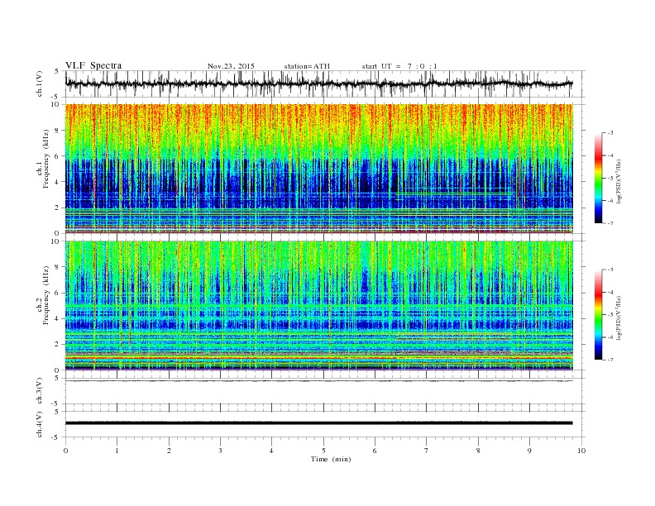Click the time axis tick label "4"

[x=271, y=451]
